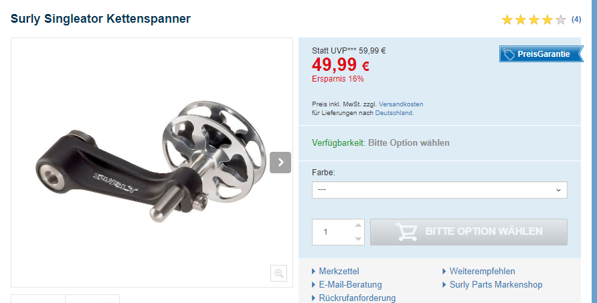Viewport: 597px width, 303px height.
Task: Open the Farbe color dropdown
Action: [439, 190]
